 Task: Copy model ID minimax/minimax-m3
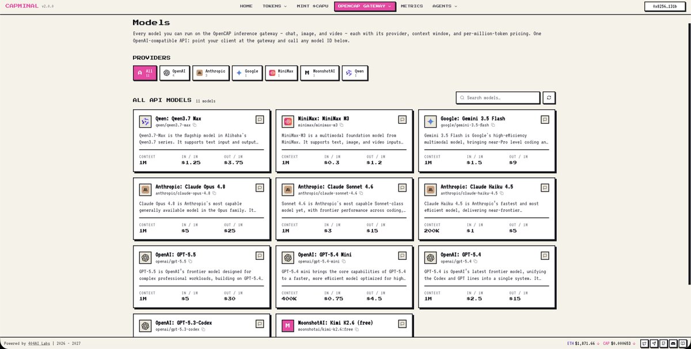coord(341,125)
